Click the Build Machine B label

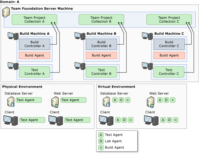(x=101, y=34)
